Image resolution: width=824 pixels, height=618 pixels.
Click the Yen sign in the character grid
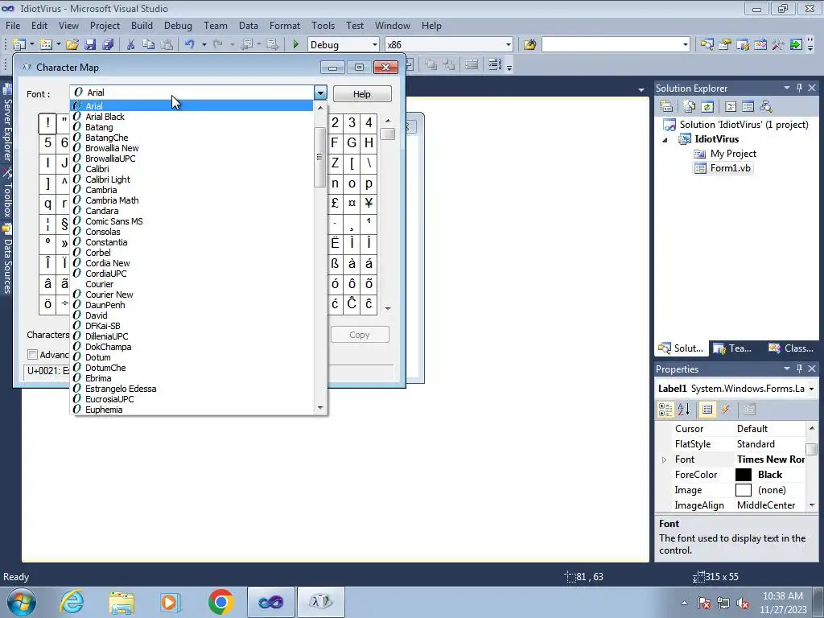369,203
